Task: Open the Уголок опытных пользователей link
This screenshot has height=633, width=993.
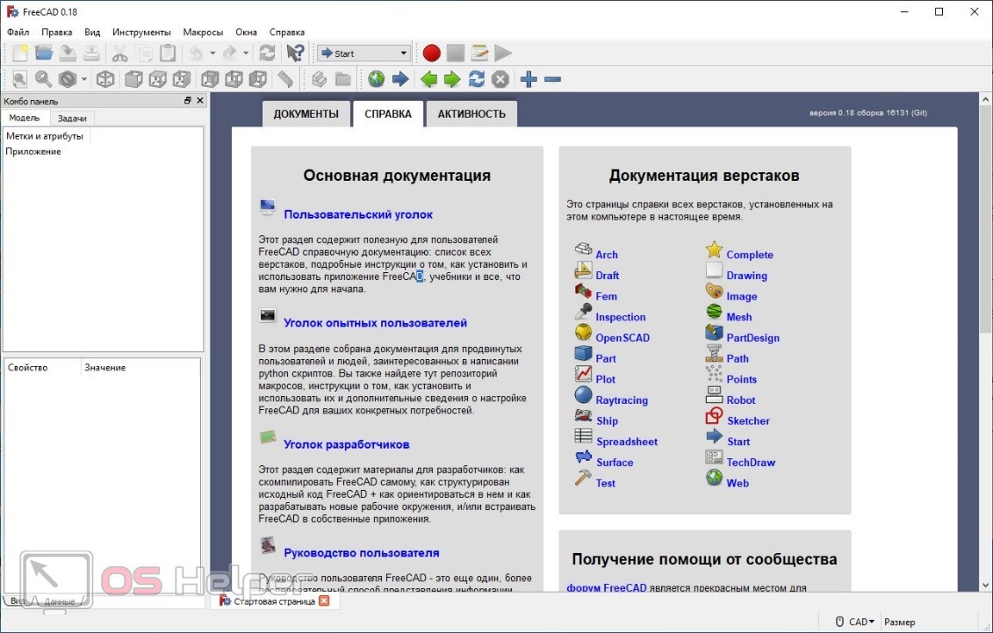Action: (376, 323)
